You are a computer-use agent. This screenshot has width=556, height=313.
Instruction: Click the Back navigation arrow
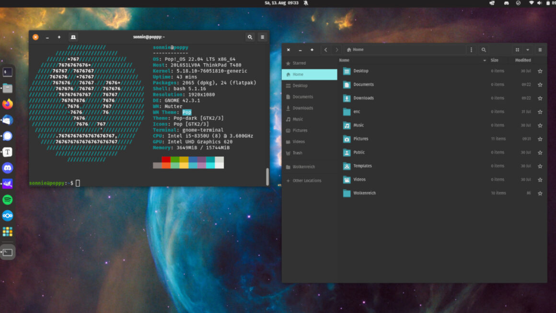tap(325, 50)
